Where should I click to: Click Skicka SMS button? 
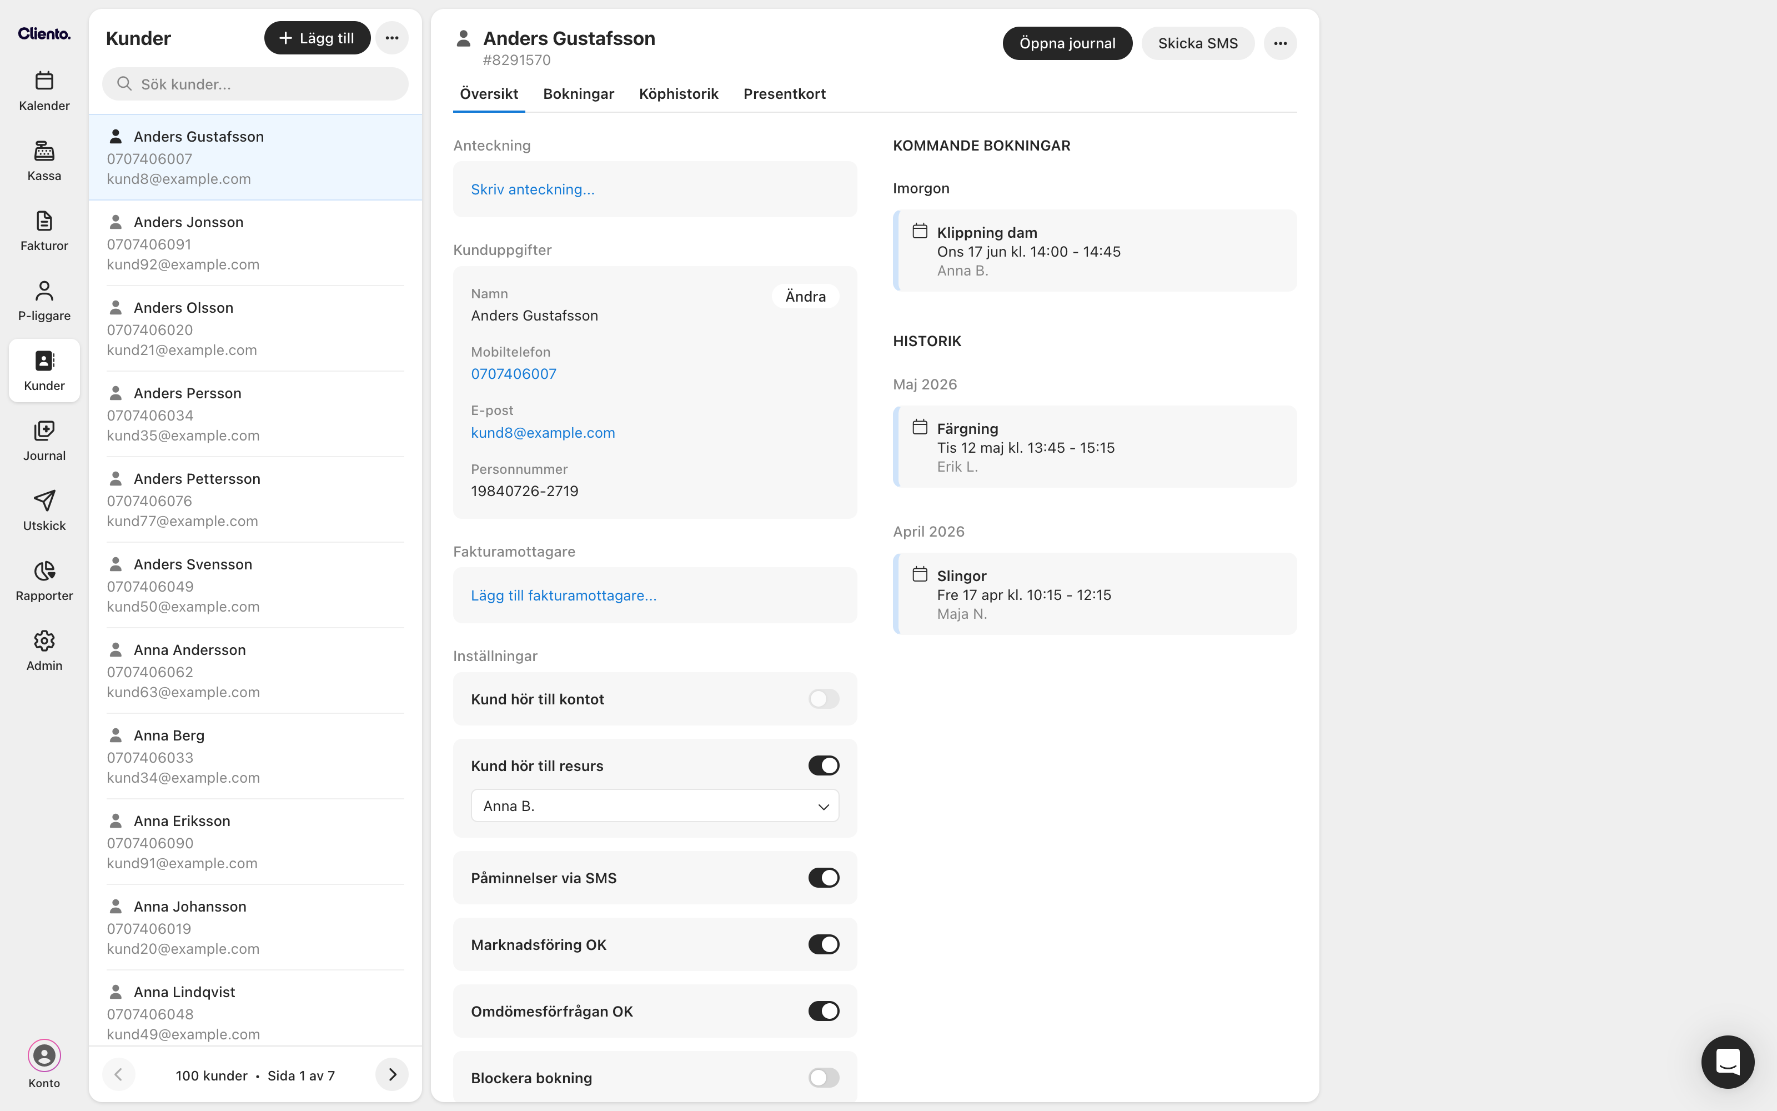(x=1198, y=43)
